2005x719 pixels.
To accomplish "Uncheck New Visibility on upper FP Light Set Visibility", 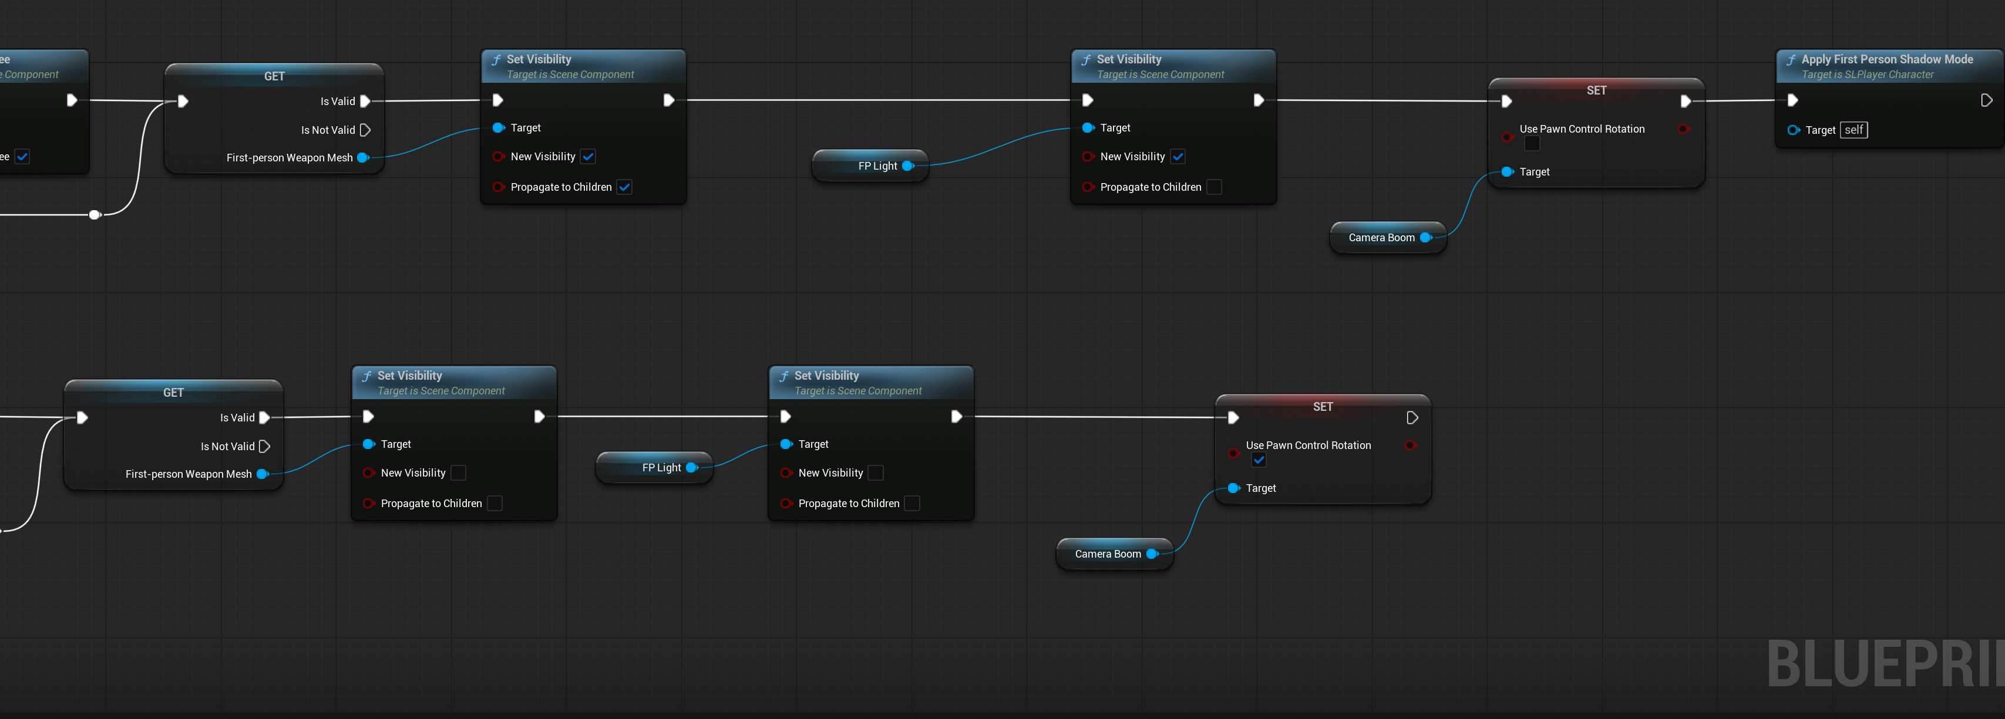I will click(x=1179, y=156).
